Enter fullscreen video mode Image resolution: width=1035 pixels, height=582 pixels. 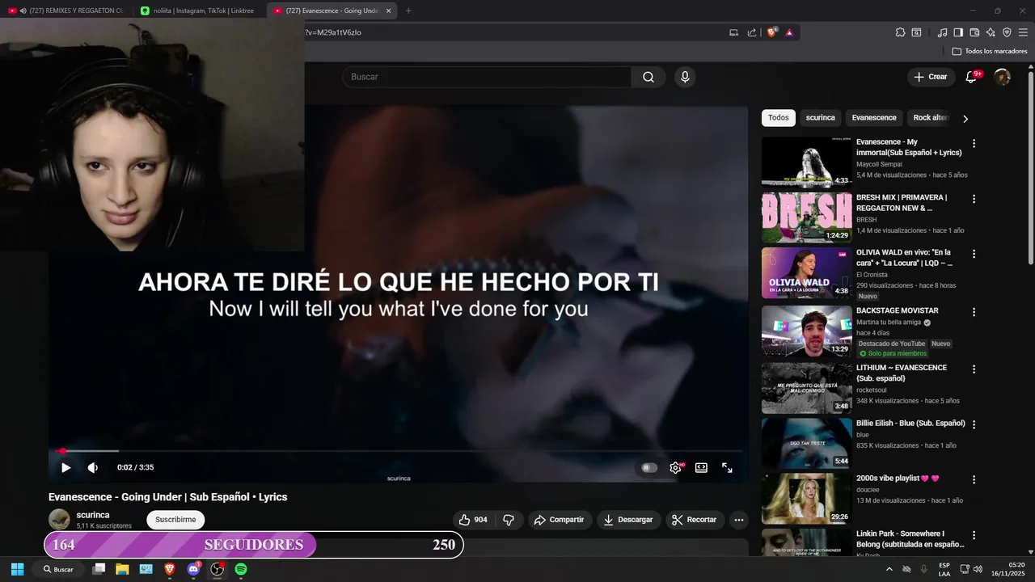[x=727, y=467]
